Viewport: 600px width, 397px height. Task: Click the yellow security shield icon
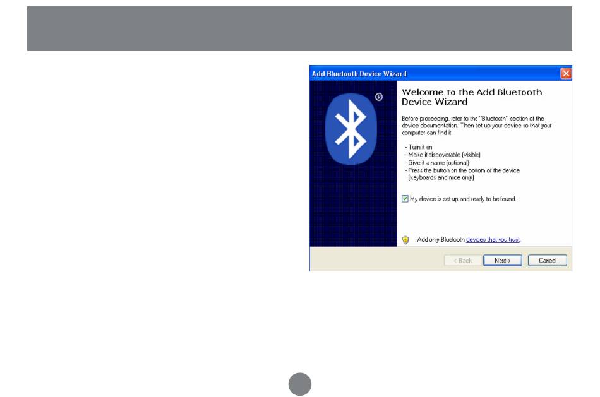point(405,240)
